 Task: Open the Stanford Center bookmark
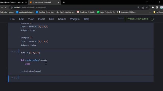(x=45, y=12)
